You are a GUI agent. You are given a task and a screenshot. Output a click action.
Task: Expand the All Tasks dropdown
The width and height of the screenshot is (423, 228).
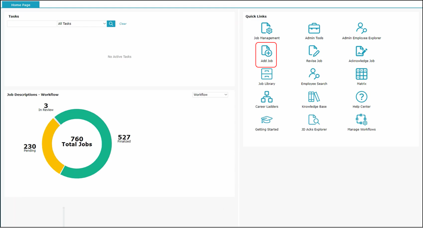[82, 23]
